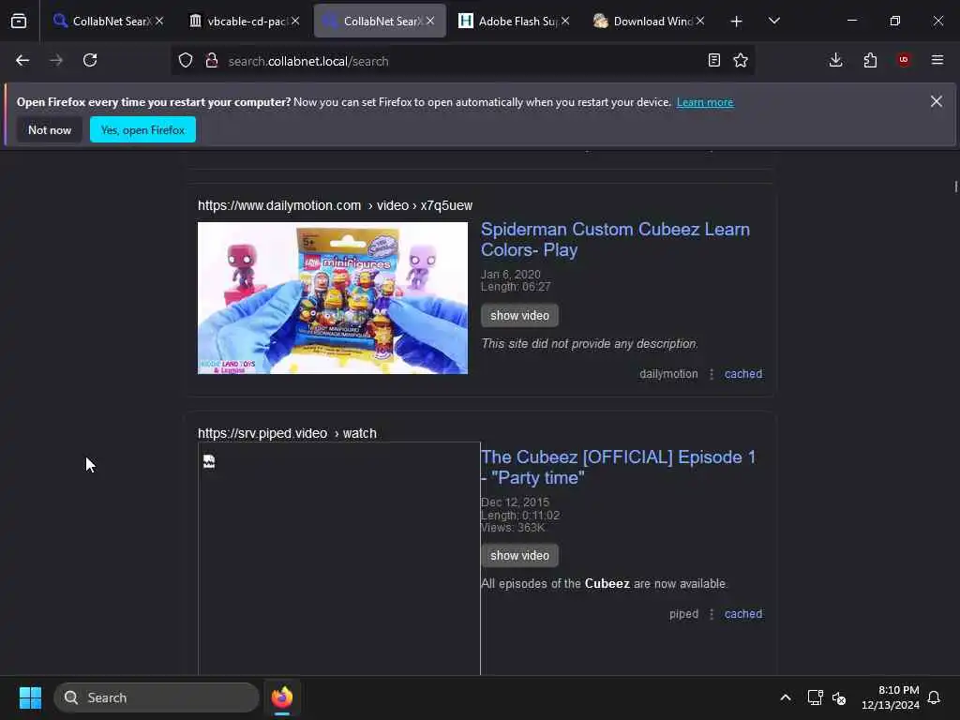960x720 pixels.
Task: Click the srv.piped.video result URL
Action: point(287,433)
